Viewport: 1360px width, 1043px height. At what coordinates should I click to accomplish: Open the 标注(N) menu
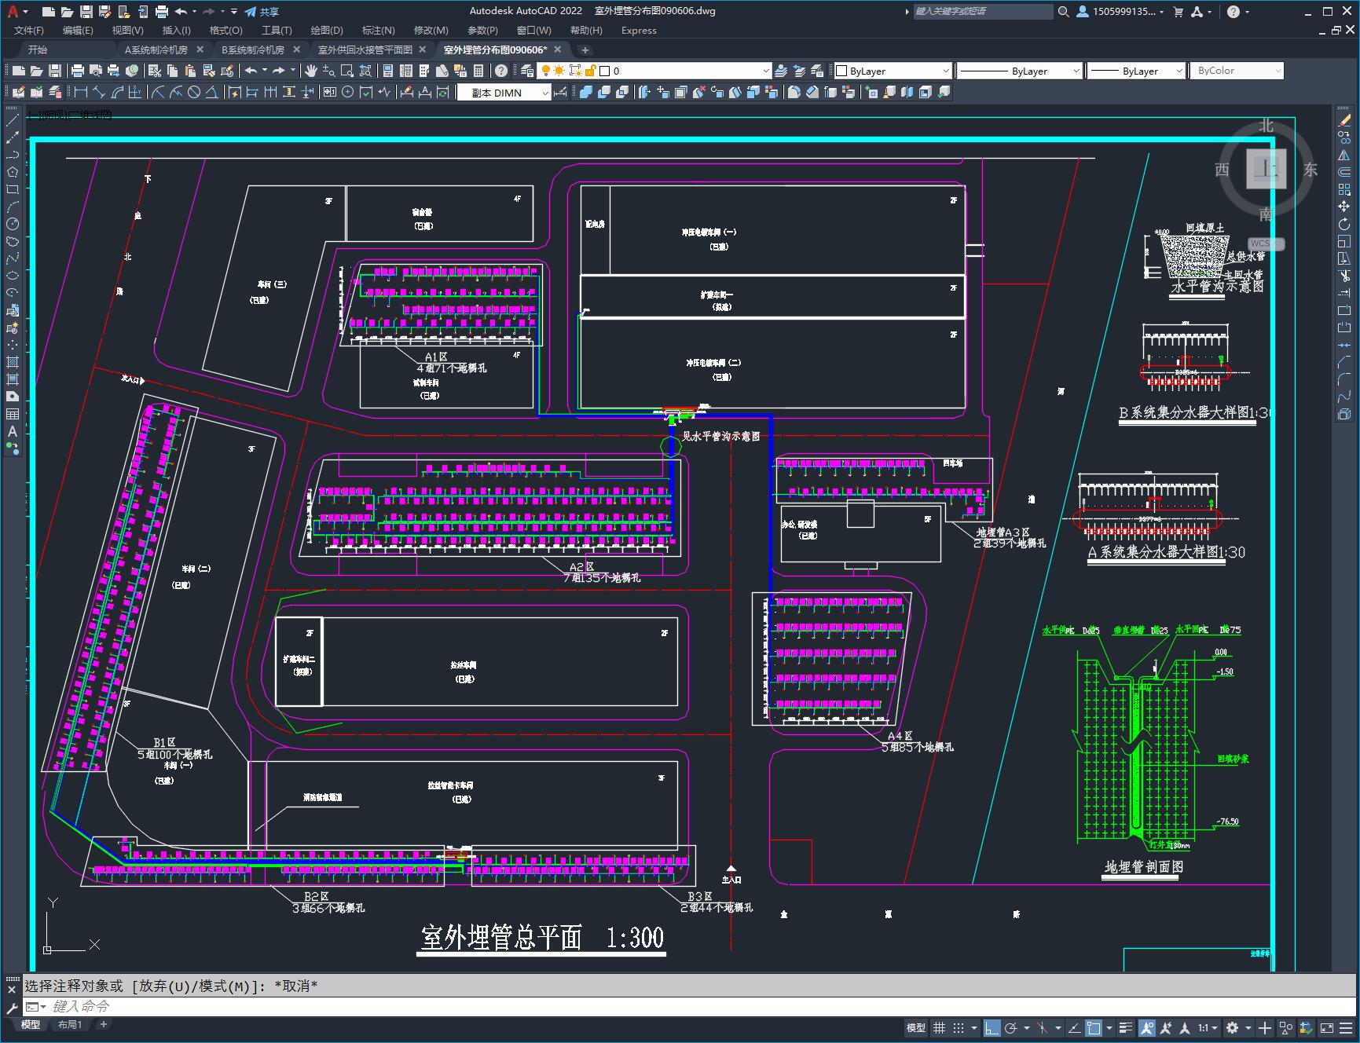(x=378, y=30)
